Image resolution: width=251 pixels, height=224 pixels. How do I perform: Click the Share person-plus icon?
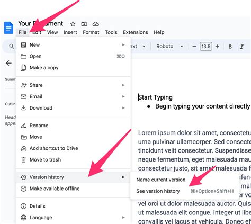(23, 85)
